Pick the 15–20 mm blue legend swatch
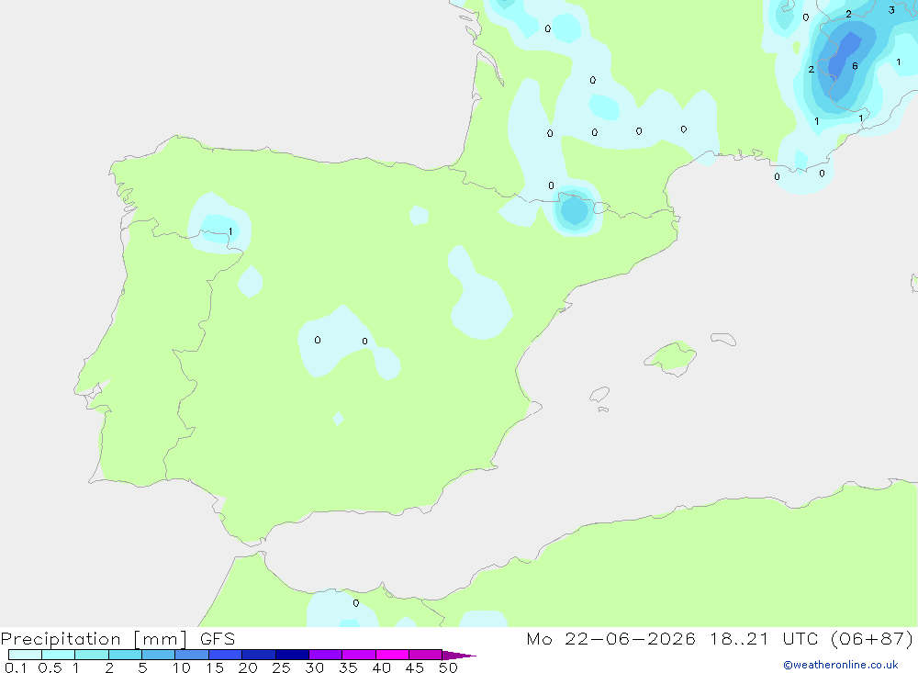Viewport: 918px width, 673px height. (x=226, y=655)
